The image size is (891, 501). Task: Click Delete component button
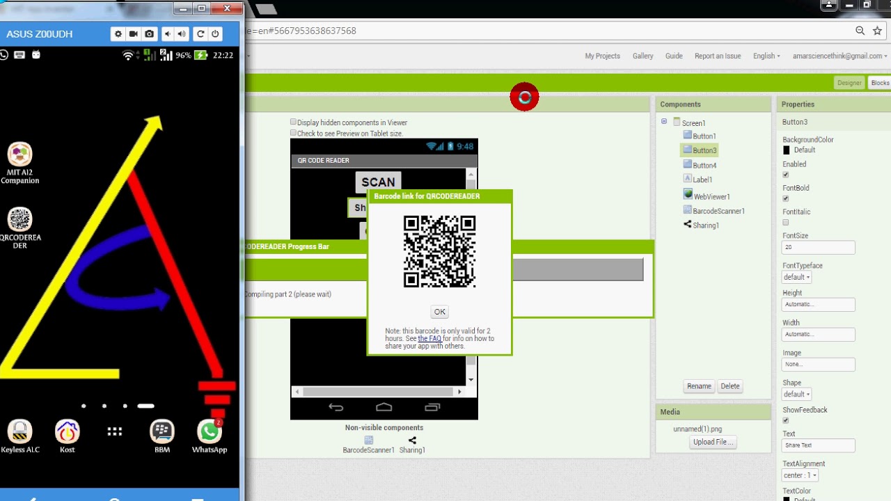pos(730,386)
